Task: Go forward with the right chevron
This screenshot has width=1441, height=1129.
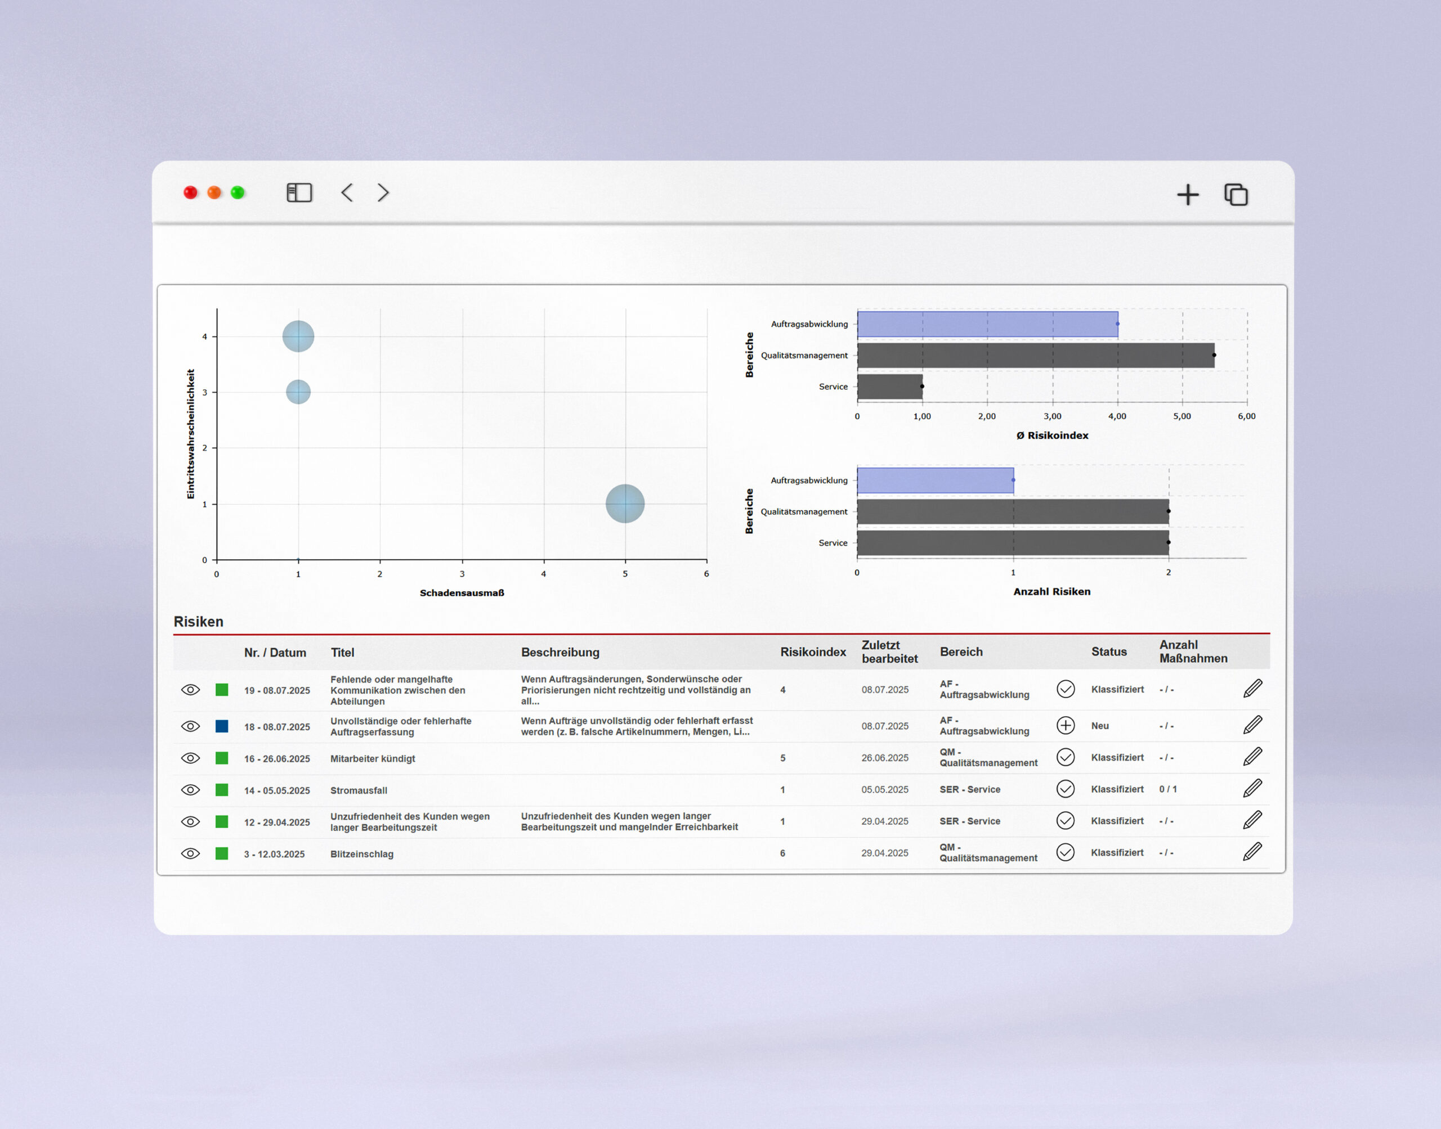Action: pos(383,192)
